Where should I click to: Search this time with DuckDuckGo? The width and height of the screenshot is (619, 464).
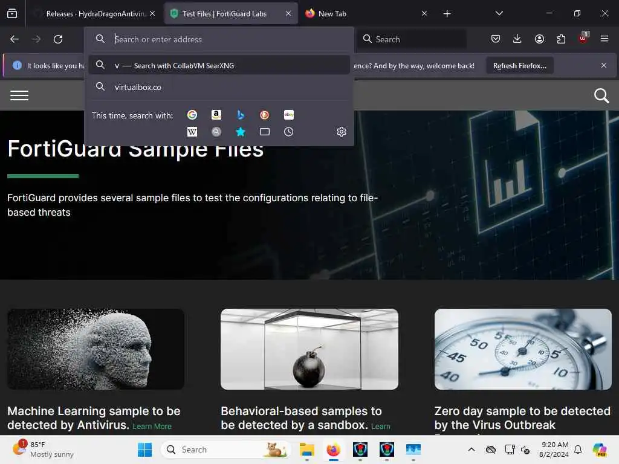(265, 115)
